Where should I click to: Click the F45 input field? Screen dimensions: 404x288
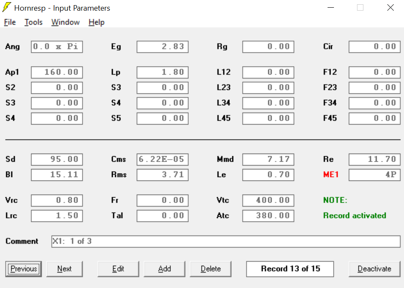pyautogui.click(x=375, y=119)
